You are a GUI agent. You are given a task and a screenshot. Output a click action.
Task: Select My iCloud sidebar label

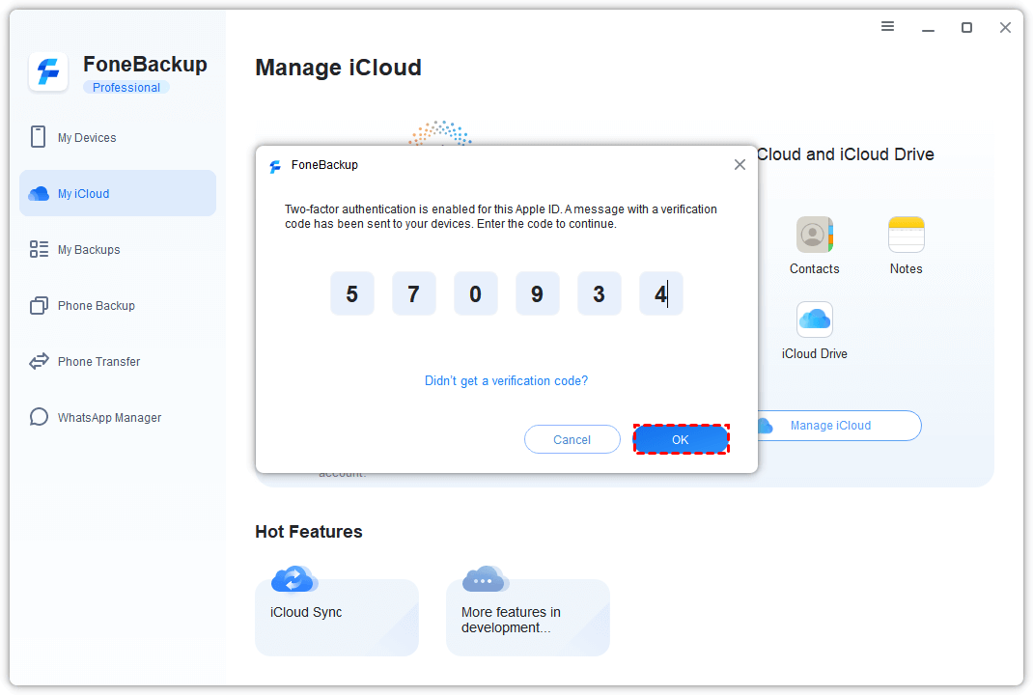[84, 194]
